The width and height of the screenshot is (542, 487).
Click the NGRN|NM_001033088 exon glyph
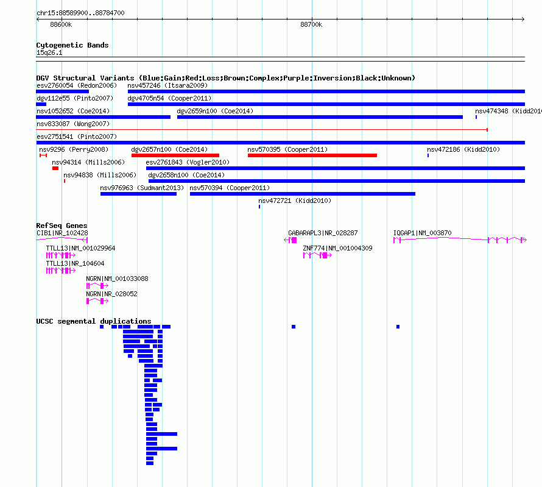pos(97,286)
